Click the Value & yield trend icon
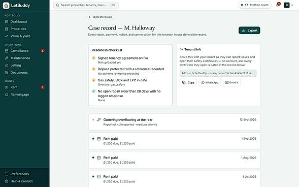 (7, 36)
